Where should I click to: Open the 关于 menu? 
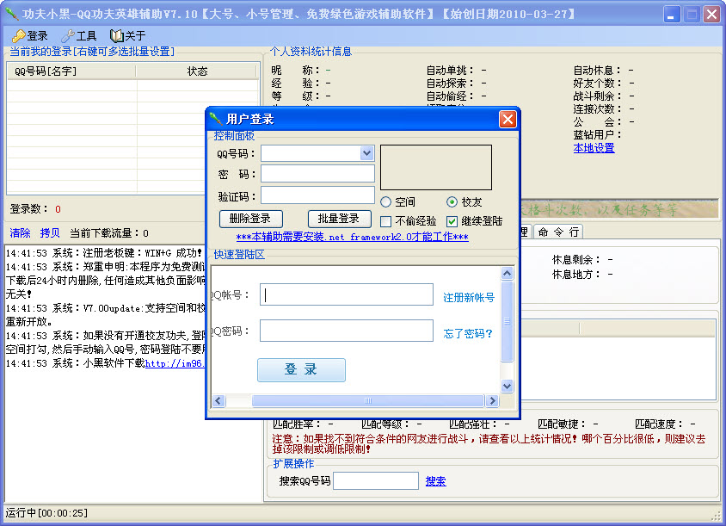point(128,35)
